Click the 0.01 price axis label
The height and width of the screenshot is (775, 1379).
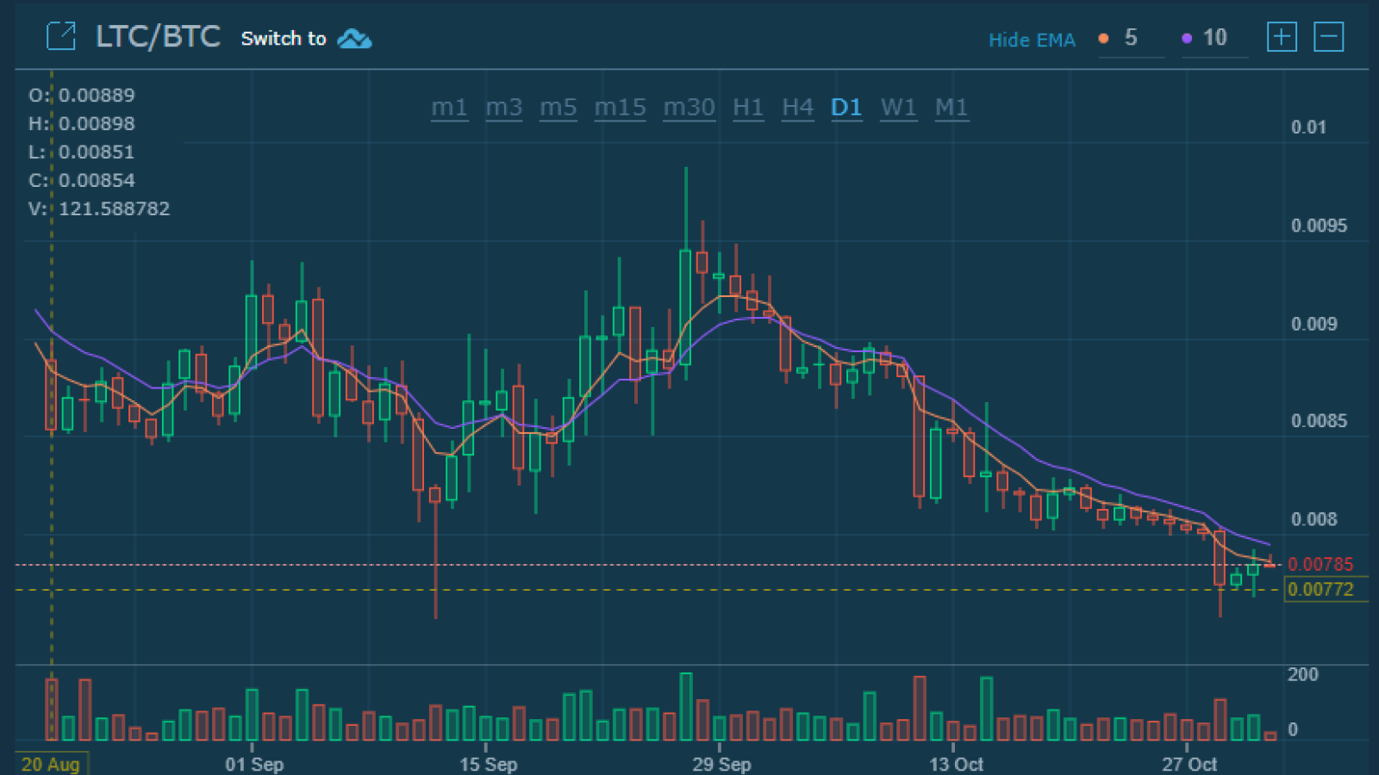(x=1308, y=127)
